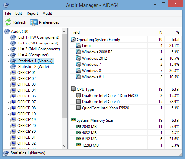Click the gear icon beside Linux
The image size is (185, 159).
click(79, 46)
